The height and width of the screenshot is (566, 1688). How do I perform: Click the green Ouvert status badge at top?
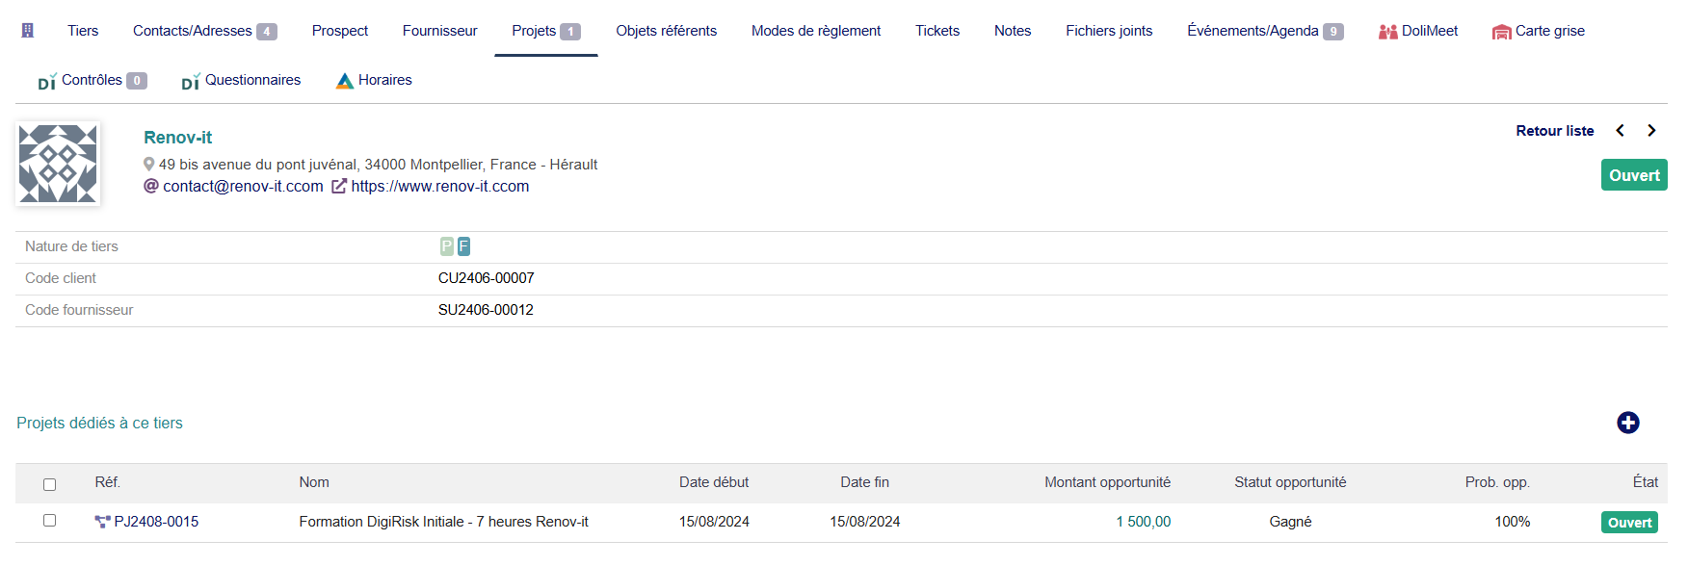[1634, 175]
